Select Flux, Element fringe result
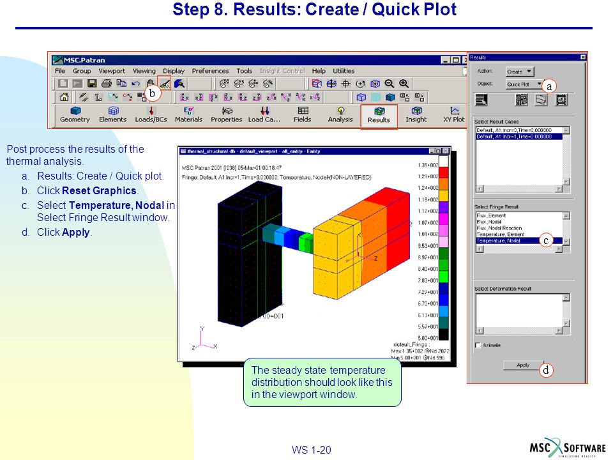This screenshot has height=460, width=613. click(x=519, y=215)
